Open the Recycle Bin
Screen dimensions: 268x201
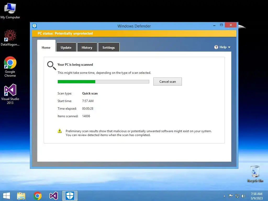[x=255, y=174]
